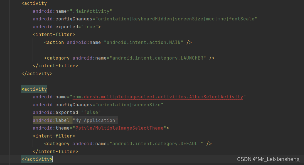
Task: Click the highlighted closing </activity> tag
Action: click(36, 159)
